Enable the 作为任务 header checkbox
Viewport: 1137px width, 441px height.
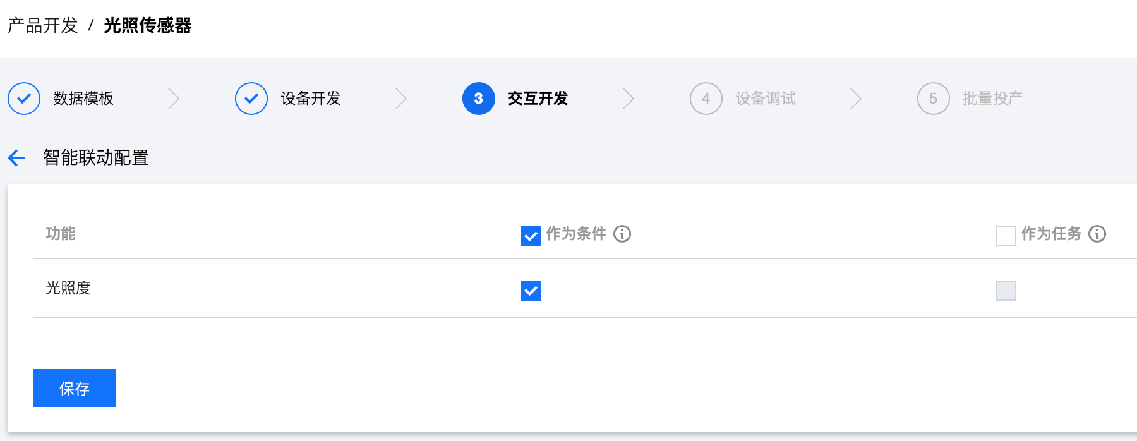1006,236
